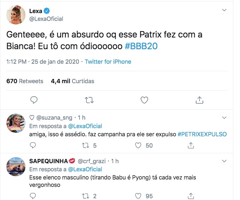
Task: Open Lexa's profile picture
Action: click(16, 15)
